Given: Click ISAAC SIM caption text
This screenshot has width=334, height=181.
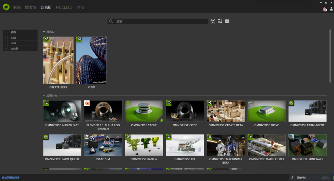Looking at the screenshot, I should tap(103, 159).
